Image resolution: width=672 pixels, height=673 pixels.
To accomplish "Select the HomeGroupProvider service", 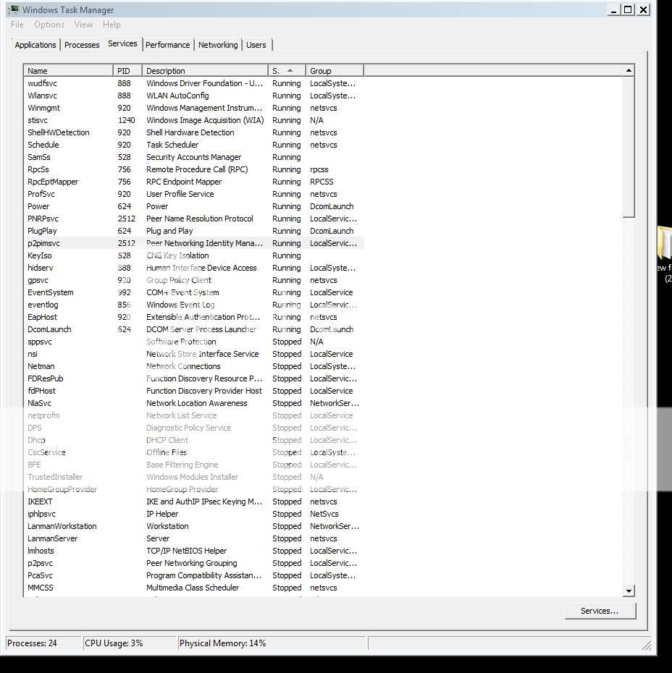I will (194, 489).
